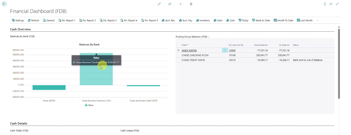Click Refresh in the action bar
Image resolution: width=351 pixels, height=135 pixels.
click(33, 20)
